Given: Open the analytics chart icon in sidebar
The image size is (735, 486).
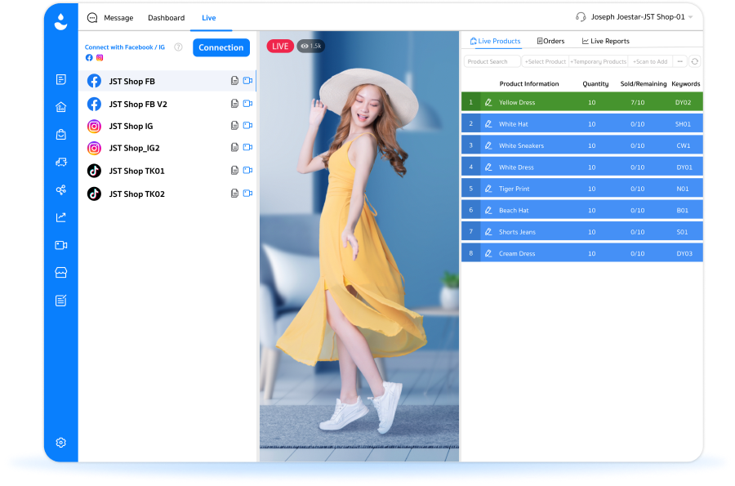Looking at the screenshot, I should coord(61,217).
